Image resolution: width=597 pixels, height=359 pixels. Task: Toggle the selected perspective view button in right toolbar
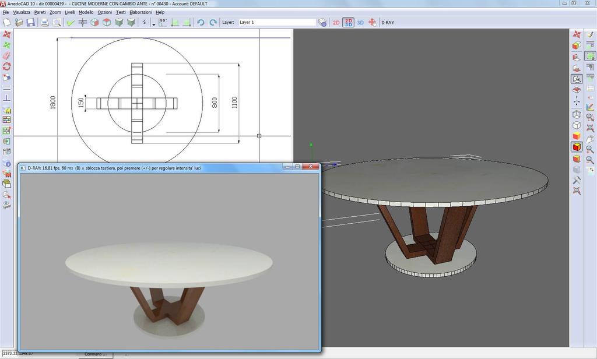[x=577, y=79]
